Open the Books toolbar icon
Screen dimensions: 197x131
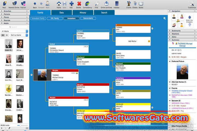[x=141, y=4]
